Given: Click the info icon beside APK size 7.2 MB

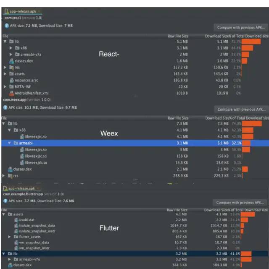Looking at the screenshot, I should pos(7,26).
